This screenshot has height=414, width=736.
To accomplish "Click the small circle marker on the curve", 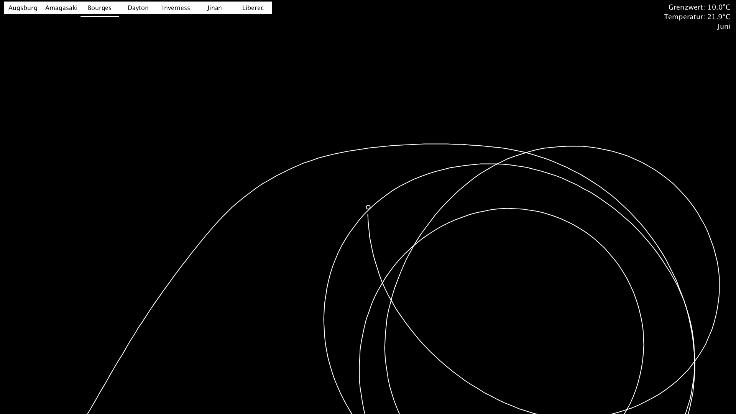I will point(368,207).
